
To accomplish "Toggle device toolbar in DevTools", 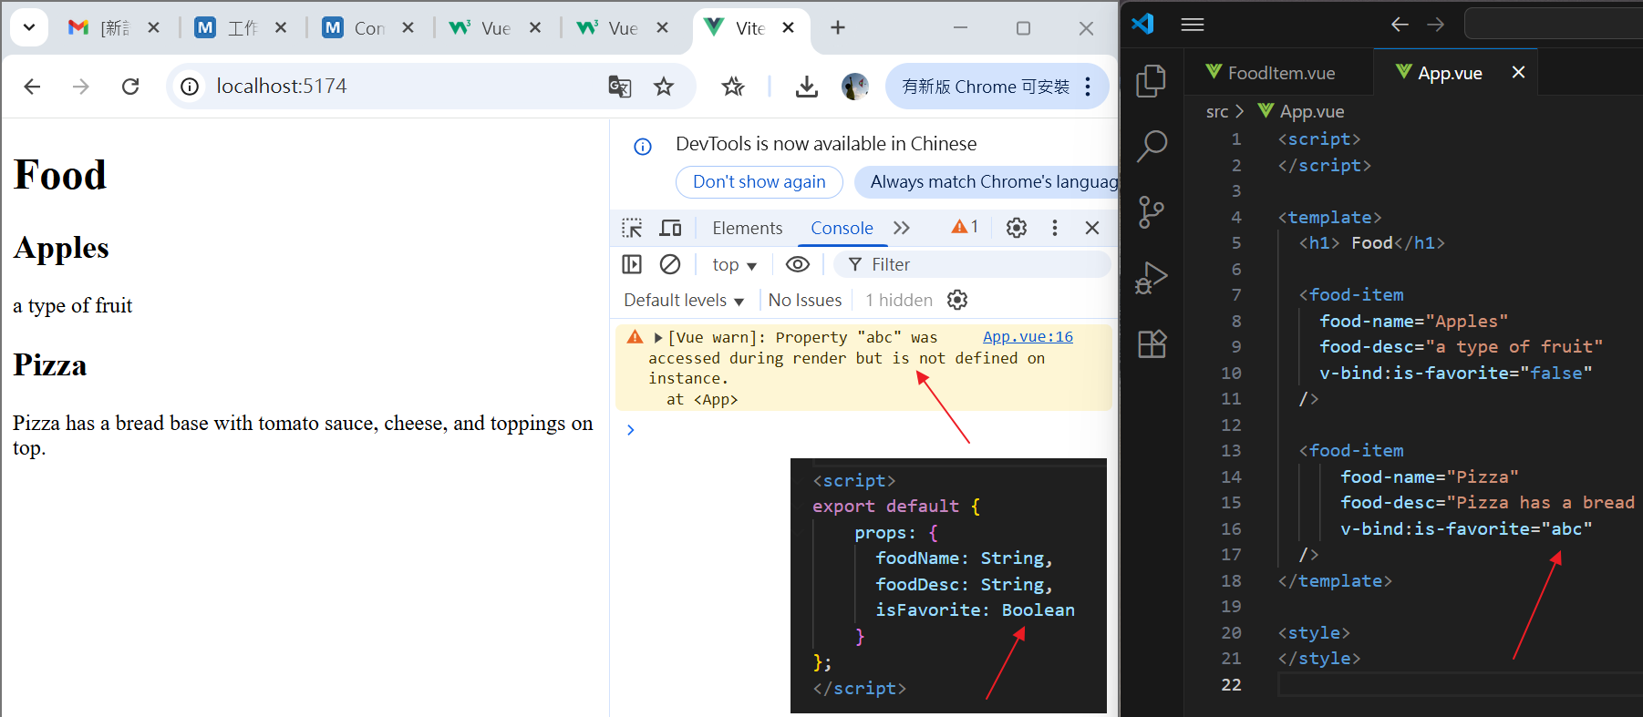I will coord(671,228).
